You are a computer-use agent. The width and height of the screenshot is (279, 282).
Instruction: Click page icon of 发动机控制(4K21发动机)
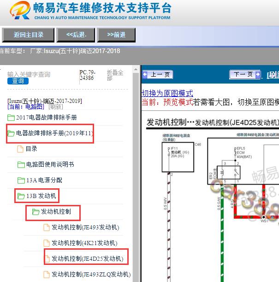point(47,243)
